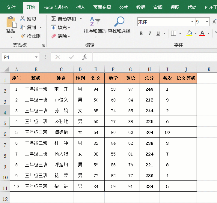
Task: Click the AutoSum sigma icon
Action: [53, 19]
